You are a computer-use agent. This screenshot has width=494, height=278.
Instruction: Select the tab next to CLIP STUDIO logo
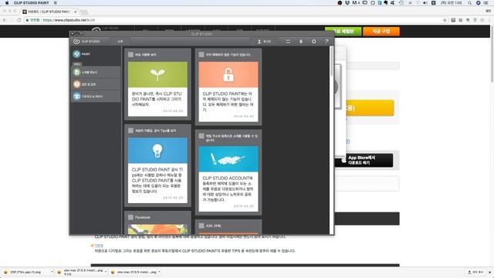(x=120, y=41)
